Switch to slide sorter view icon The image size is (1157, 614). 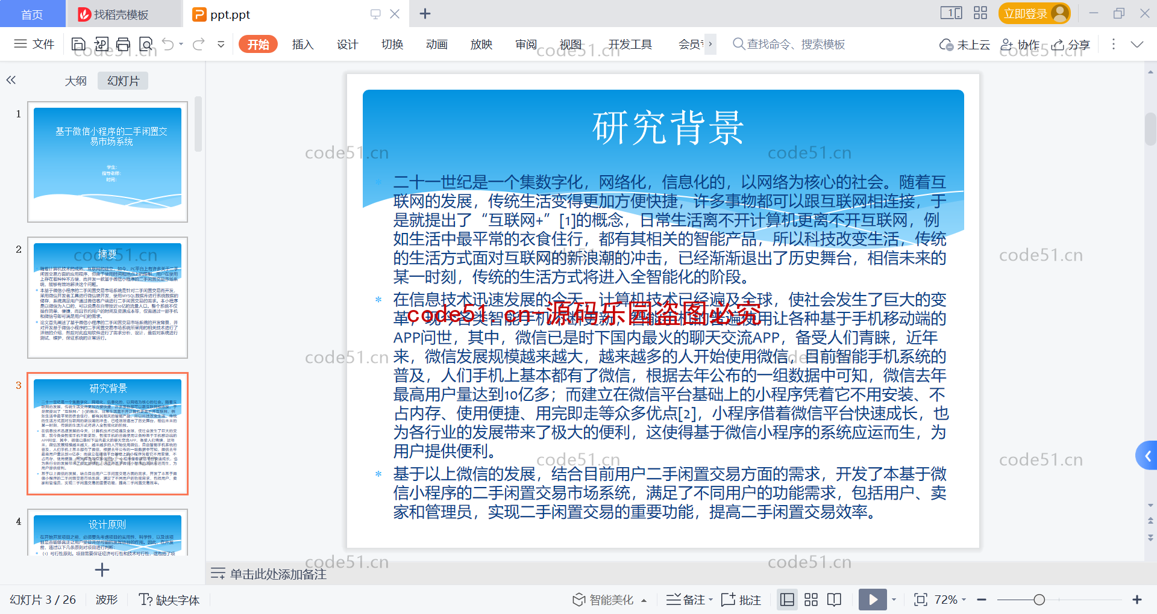(x=811, y=600)
